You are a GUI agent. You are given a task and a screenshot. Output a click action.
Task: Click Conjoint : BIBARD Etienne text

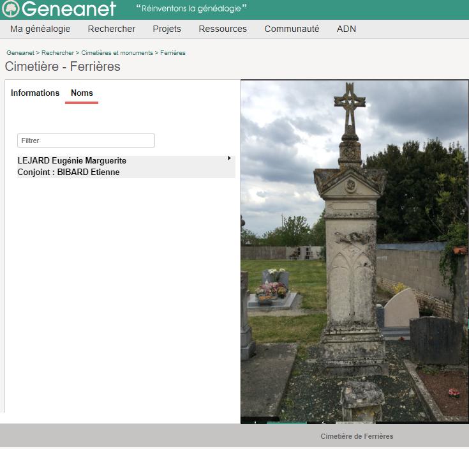[x=68, y=172]
